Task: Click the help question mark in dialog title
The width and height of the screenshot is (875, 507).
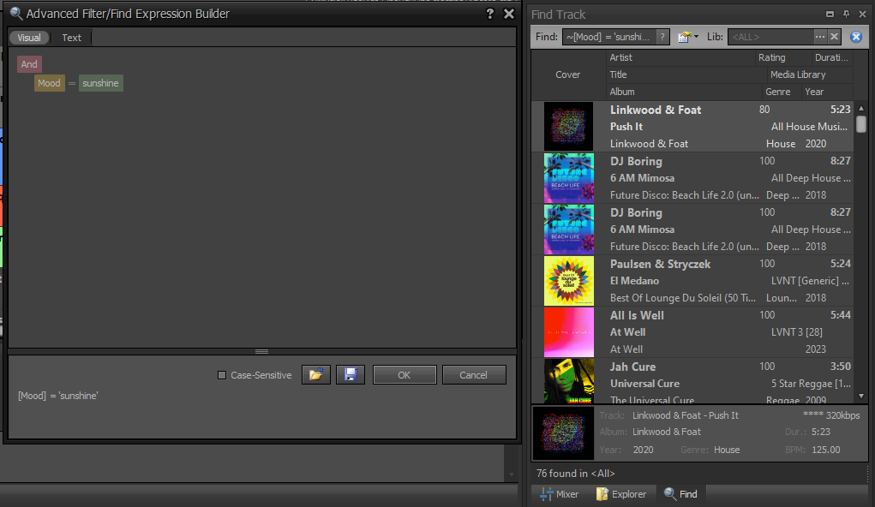Action: (x=489, y=14)
